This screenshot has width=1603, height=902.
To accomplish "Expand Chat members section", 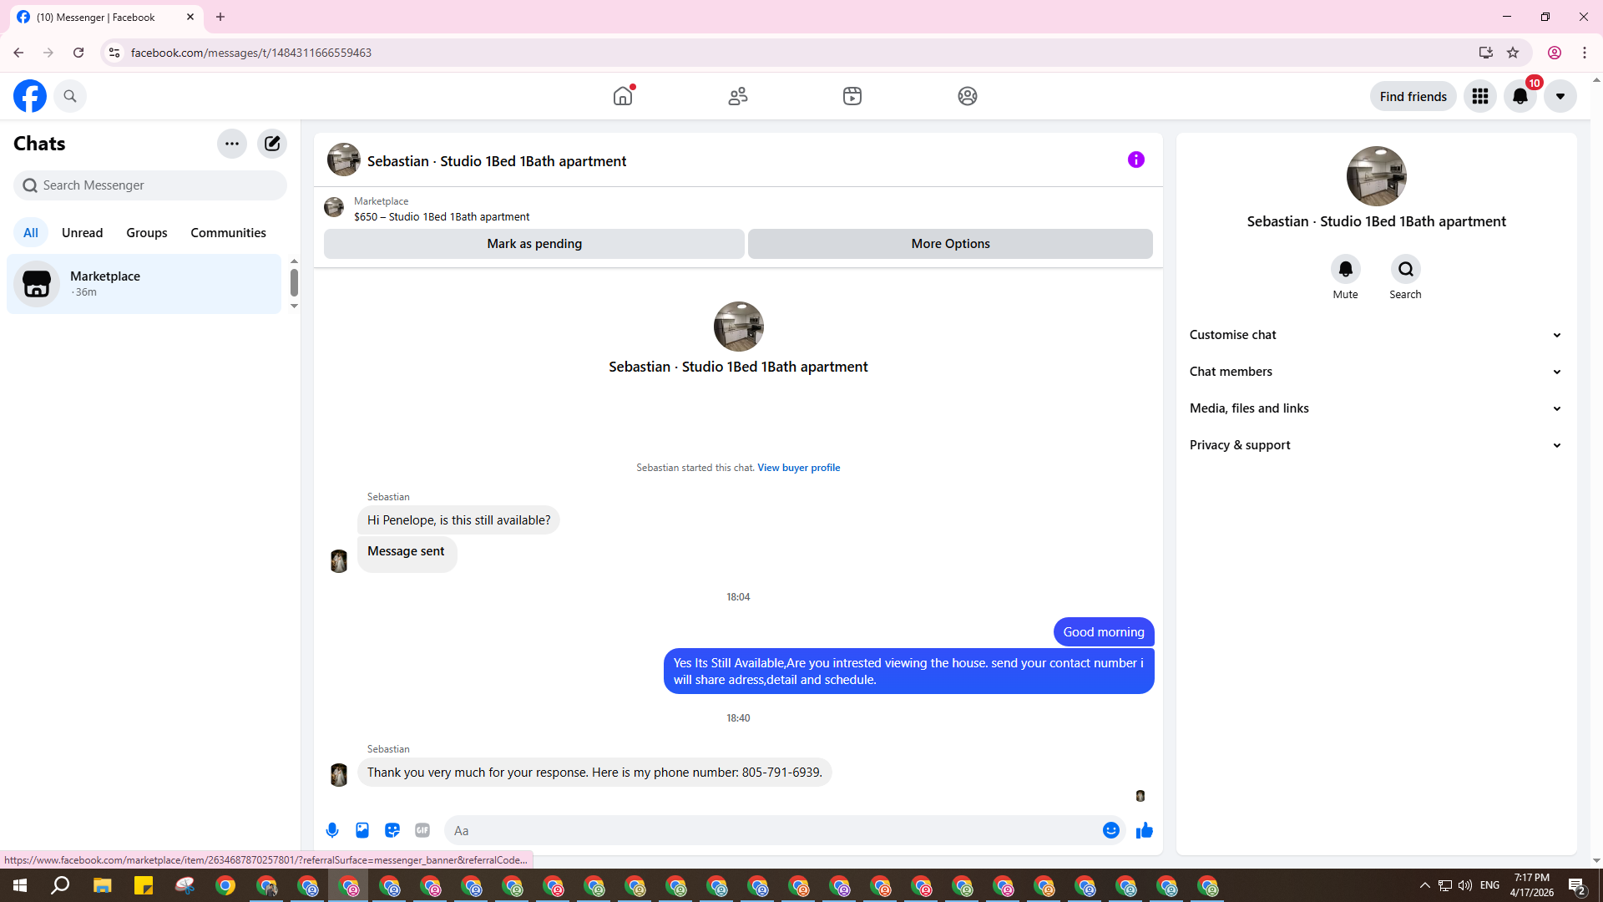I will click(x=1375, y=372).
